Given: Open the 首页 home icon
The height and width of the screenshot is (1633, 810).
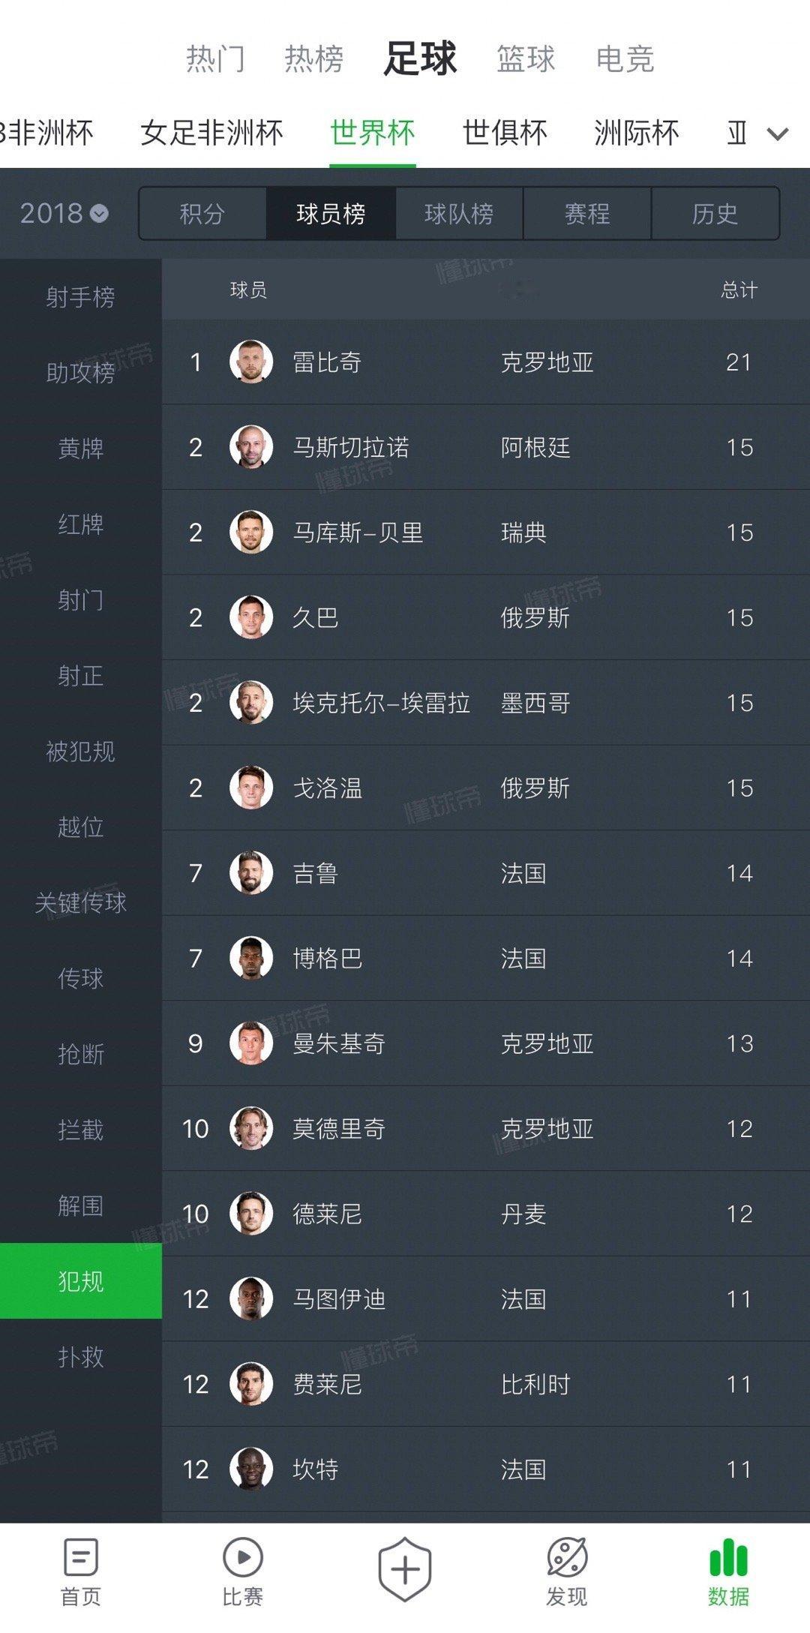Looking at the screenshot, I should point(81,1556).
